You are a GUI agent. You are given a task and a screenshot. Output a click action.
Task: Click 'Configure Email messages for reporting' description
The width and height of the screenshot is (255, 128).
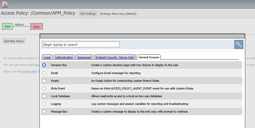point(116,73)
